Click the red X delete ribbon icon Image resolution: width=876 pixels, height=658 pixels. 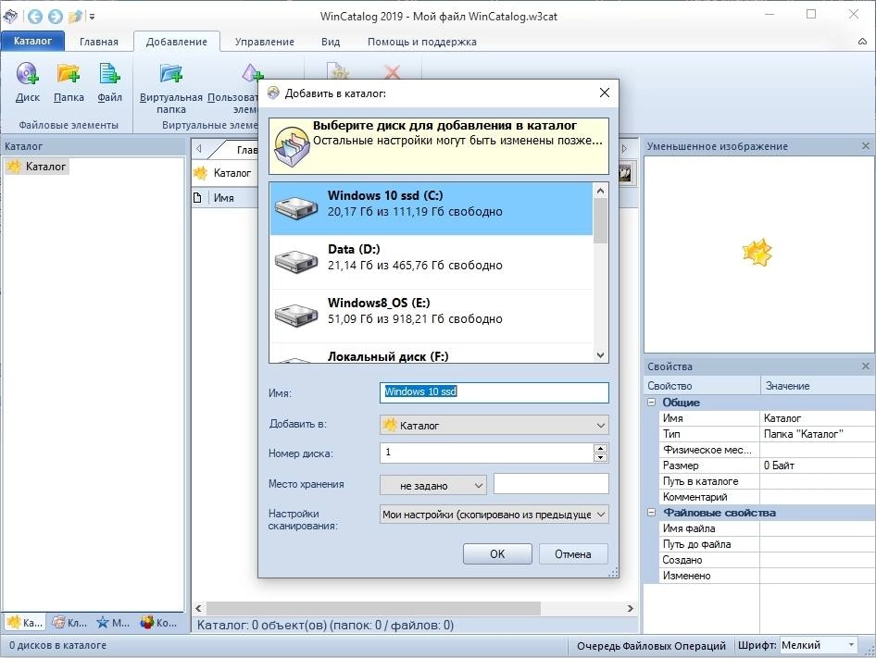tap(393, 71)
